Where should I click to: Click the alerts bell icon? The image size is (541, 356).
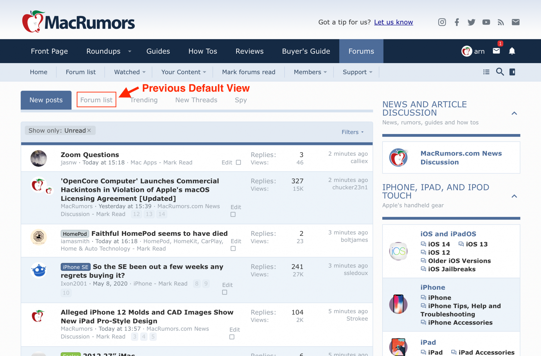pos(512,51)
